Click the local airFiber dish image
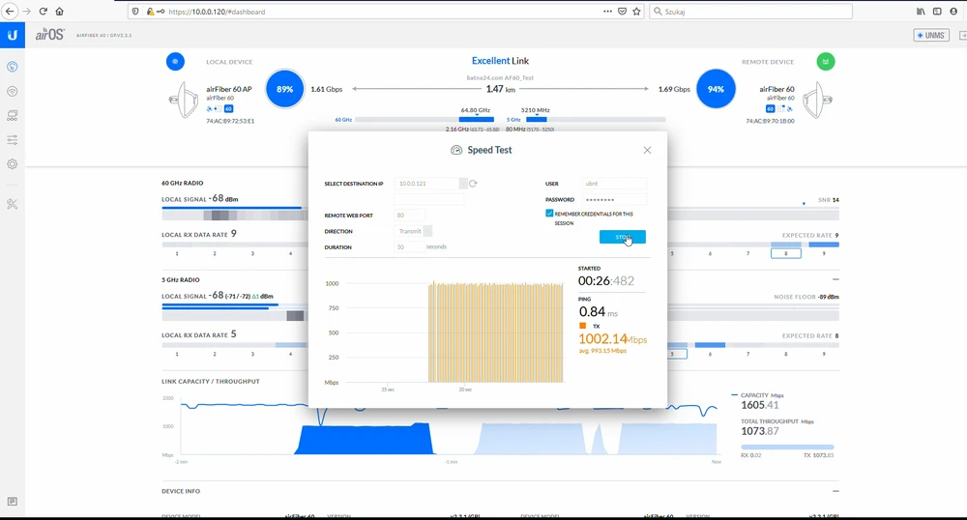This screenshot has height=520, width=967. [183, 100]
